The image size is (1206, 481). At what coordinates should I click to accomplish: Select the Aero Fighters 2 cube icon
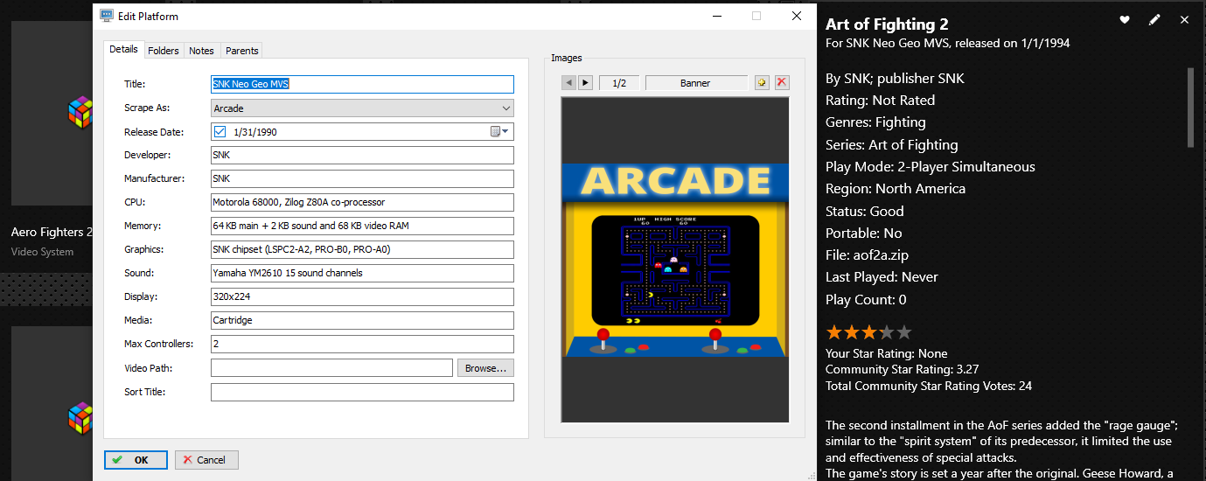tap(80, 112)
